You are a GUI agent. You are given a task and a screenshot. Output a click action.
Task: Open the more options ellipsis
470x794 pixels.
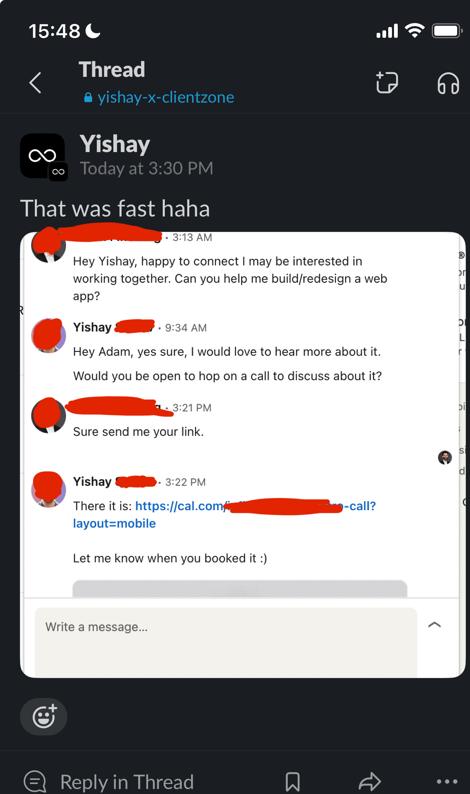coord(447,782)
